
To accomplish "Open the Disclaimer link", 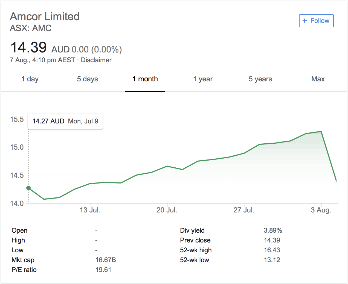I will tap(96, 60).
